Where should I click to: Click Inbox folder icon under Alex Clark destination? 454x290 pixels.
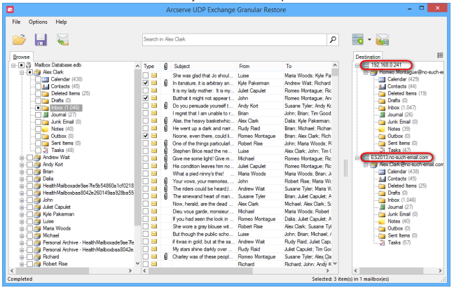[383, 200]
